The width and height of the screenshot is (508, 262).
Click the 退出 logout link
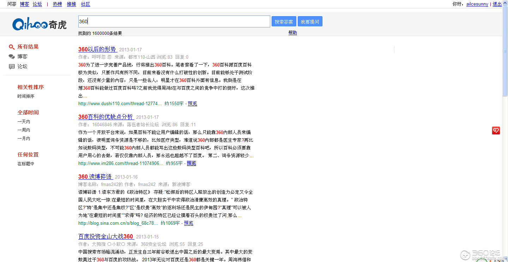497,4
